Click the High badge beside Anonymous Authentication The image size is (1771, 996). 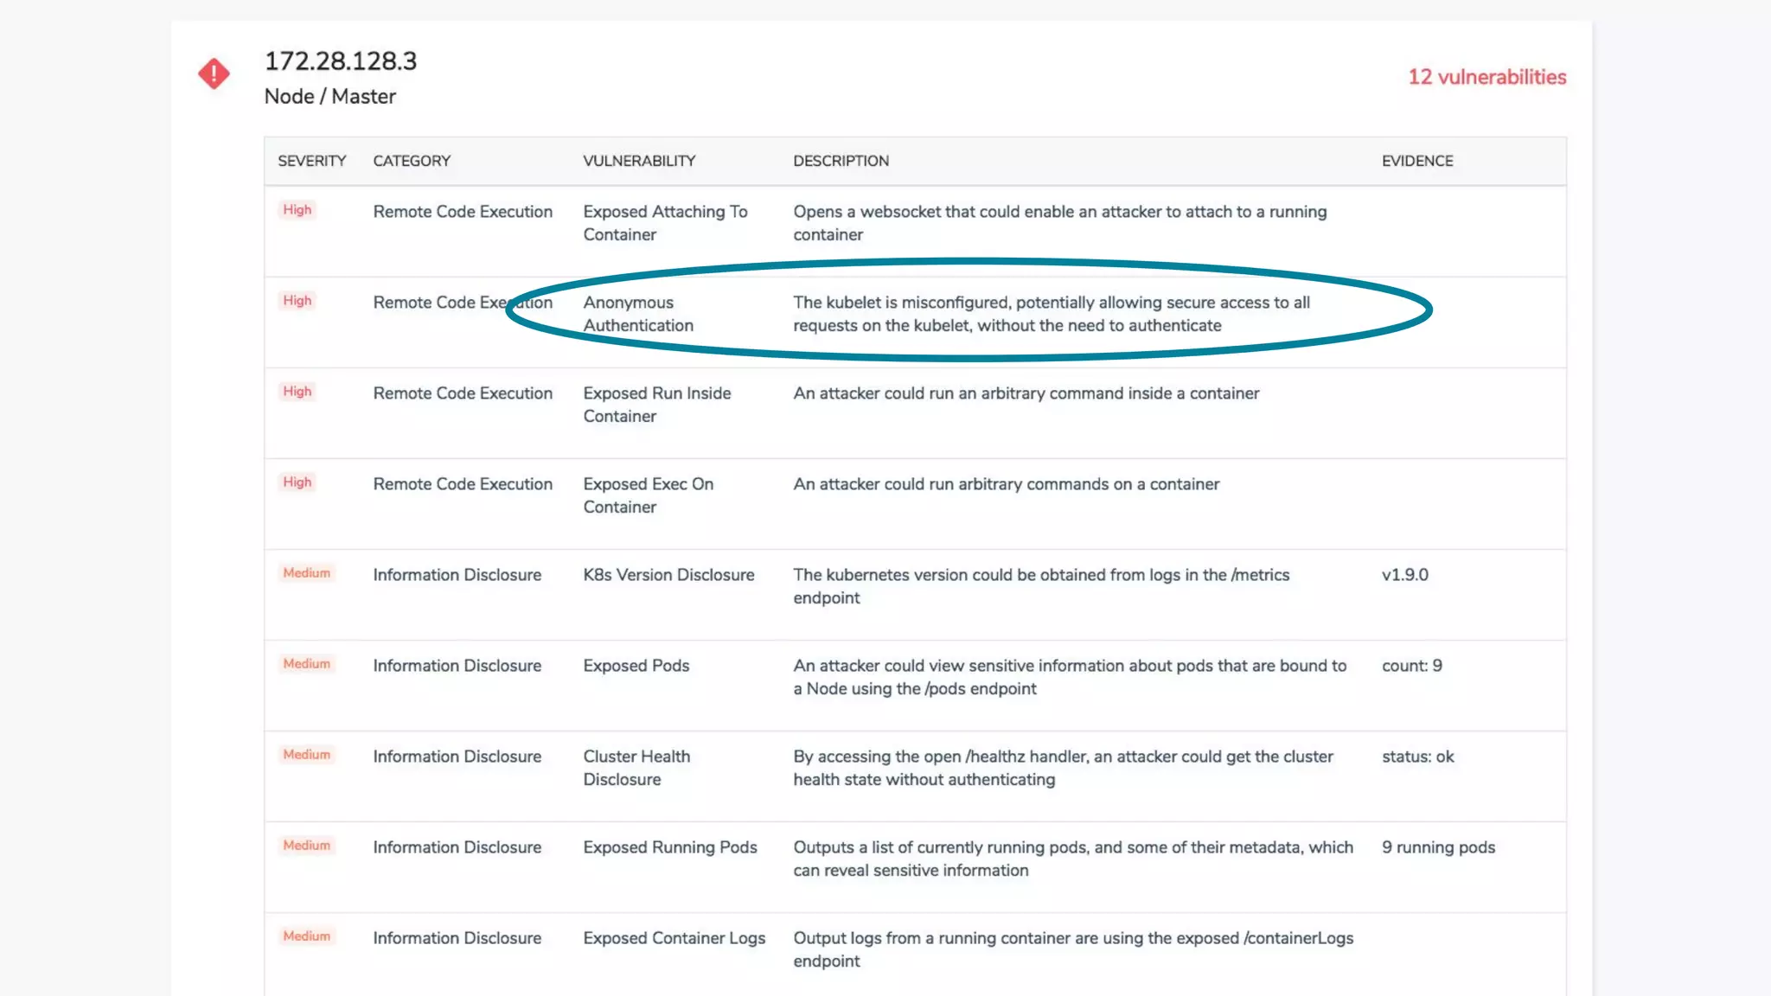pos(297,301)
